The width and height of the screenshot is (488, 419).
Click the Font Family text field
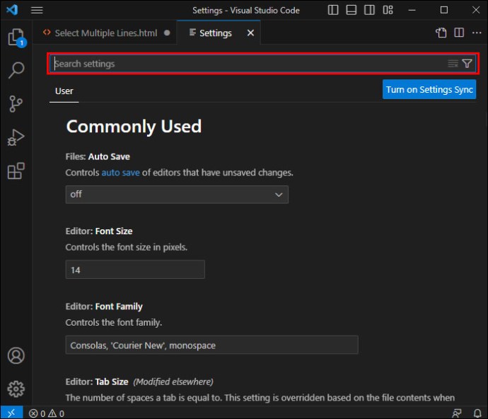coord(211,345)
